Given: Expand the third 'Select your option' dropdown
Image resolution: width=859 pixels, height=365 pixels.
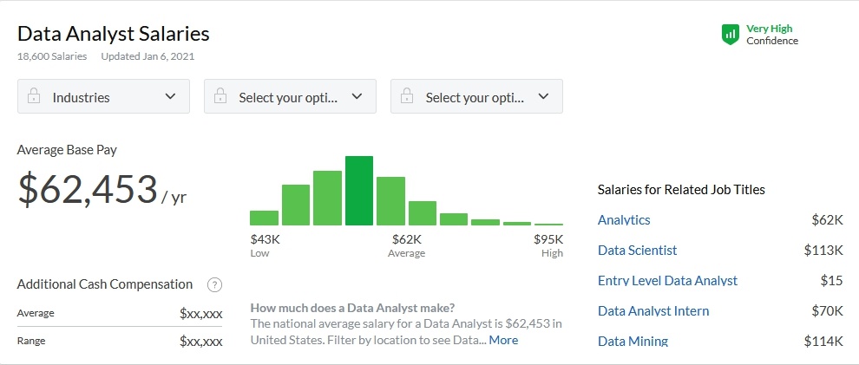Looking at the screenshot, I should (476, 97).
